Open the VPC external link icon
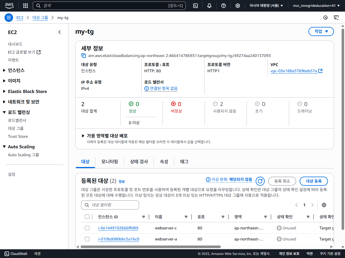This screenshot has height=258, width=345. (321, 71)
